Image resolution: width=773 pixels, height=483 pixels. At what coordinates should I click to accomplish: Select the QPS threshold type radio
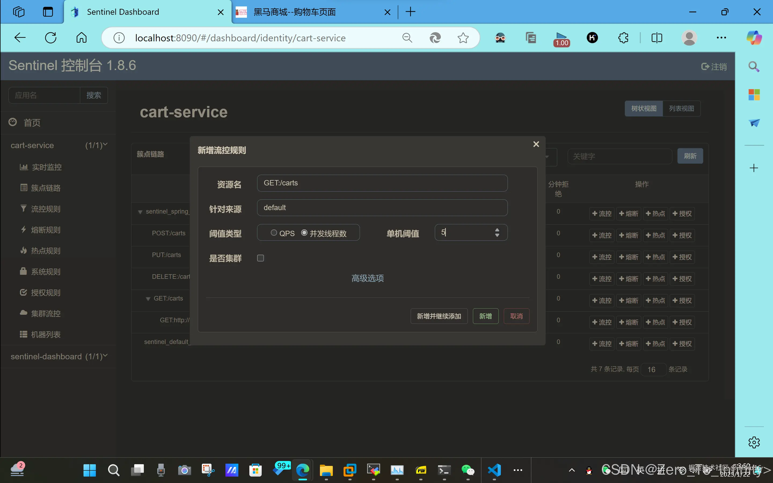[274, 233]
